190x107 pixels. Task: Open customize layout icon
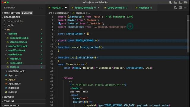coord(186,2)
